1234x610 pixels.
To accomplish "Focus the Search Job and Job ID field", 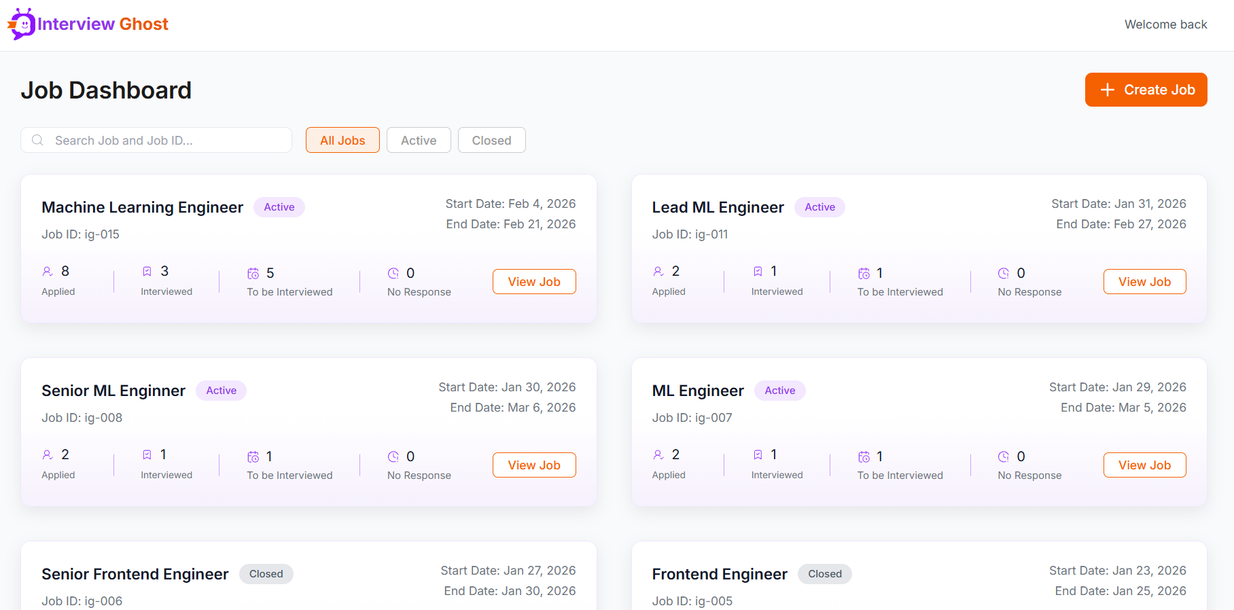I will (x=156, y=140).
